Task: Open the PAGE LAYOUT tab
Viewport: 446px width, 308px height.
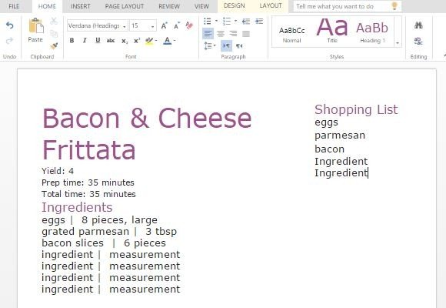Action: coord(125,6)
